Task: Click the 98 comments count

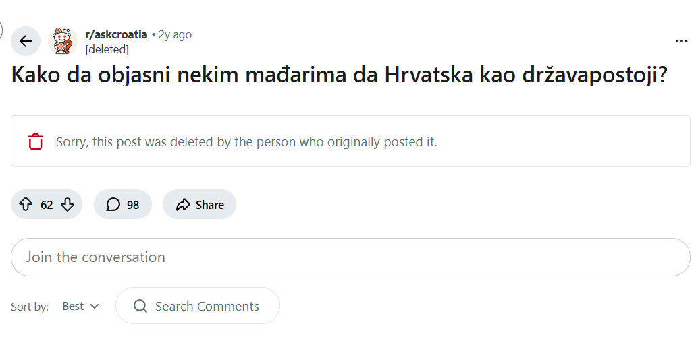Action: point(133,205)
